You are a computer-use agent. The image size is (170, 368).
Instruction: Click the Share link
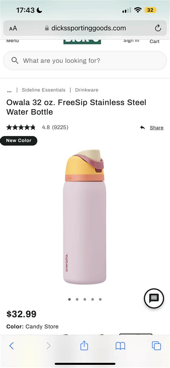click(x=157, y=127)
